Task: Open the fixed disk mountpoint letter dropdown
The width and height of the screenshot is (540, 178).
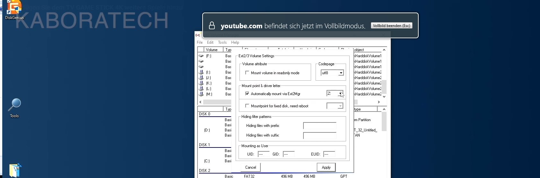Action: tap(341, 106)
